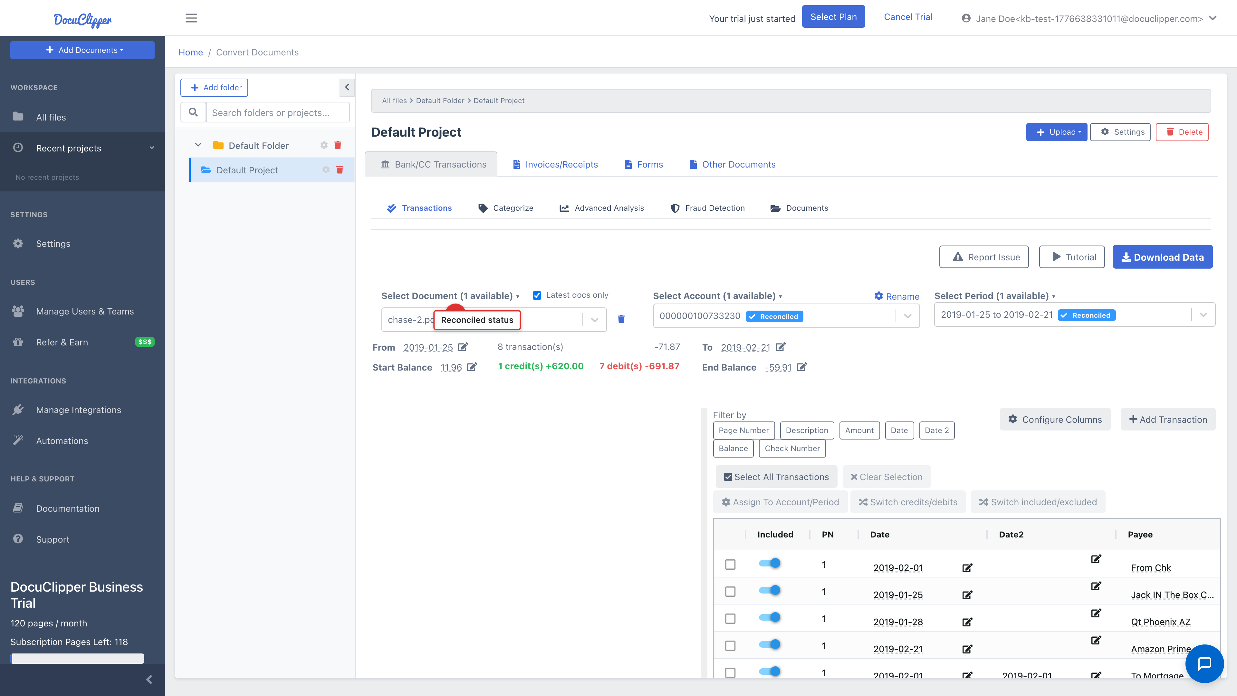
Task: Switch to Forms tab
Action: [644, 164]
